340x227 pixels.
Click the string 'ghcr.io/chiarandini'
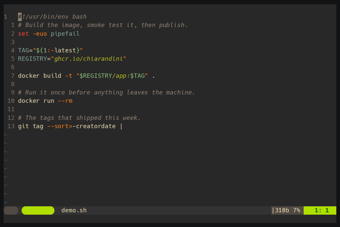click(88, 59)
